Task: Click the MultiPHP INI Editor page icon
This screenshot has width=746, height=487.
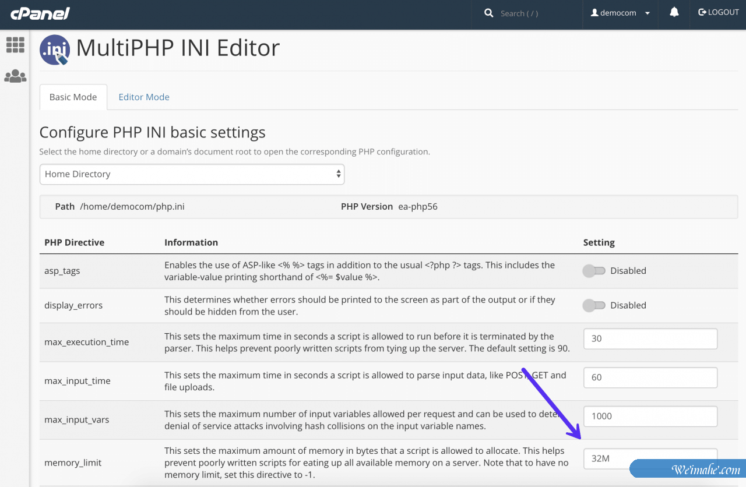Action: pyautogui.click(x=55, y=50)
